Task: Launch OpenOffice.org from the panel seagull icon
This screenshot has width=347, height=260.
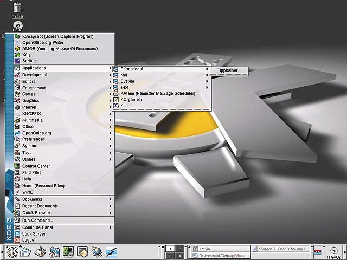Action: coord(111,252)
